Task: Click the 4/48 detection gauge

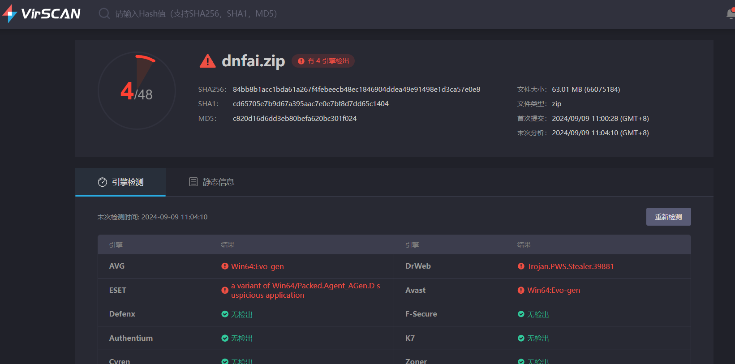Action: coord(137,91)
